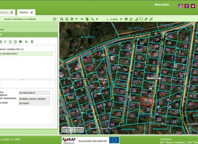Switch to the Kartes tab
This screenshot has height=144, width=198.
click(x=24, y=12)
